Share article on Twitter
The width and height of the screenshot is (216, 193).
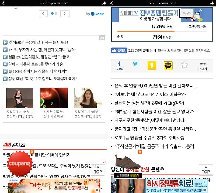point(135,64)
